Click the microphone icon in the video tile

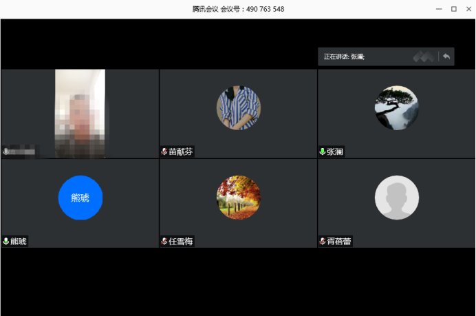point(6,151)
